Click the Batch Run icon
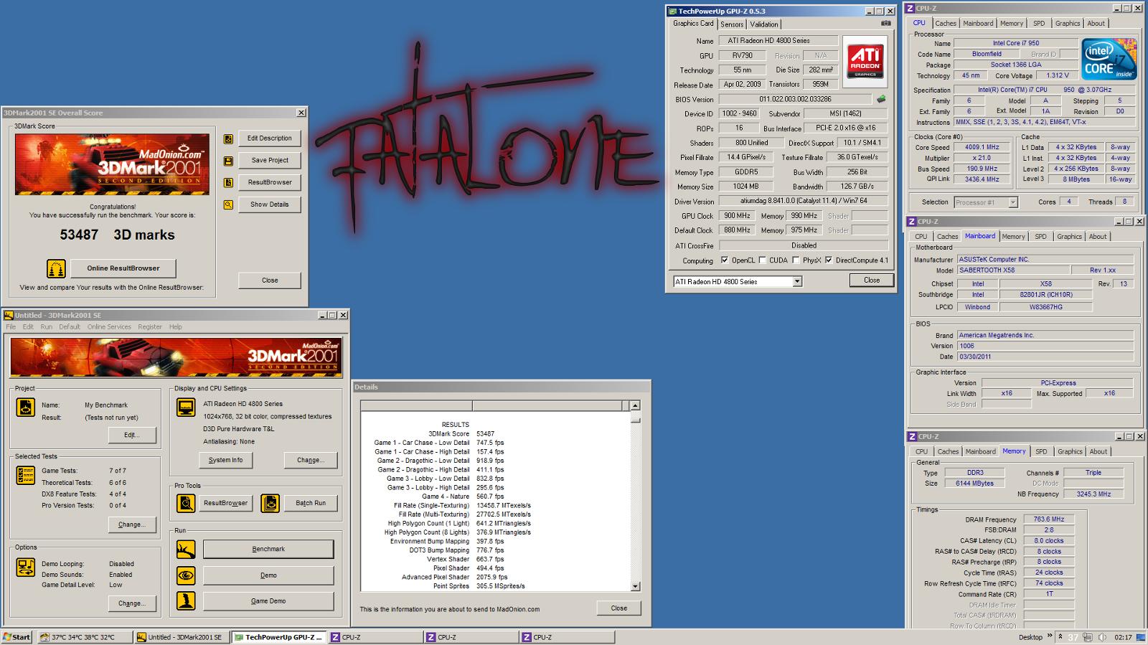Screen dimensions: 1148x645 [270, 504]
